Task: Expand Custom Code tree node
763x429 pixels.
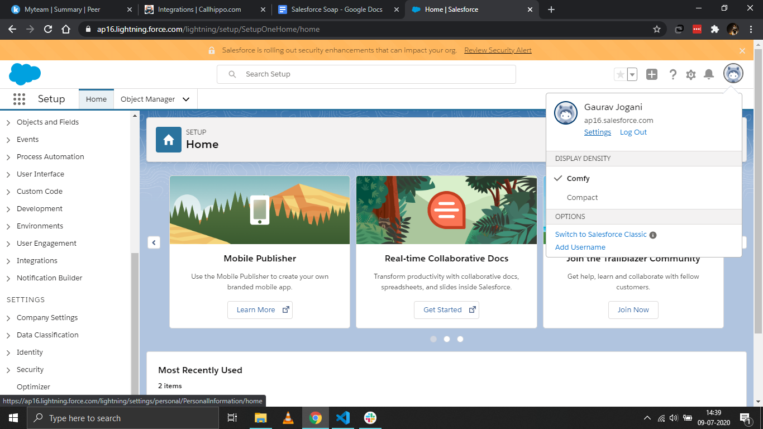Action: (8, 192)
